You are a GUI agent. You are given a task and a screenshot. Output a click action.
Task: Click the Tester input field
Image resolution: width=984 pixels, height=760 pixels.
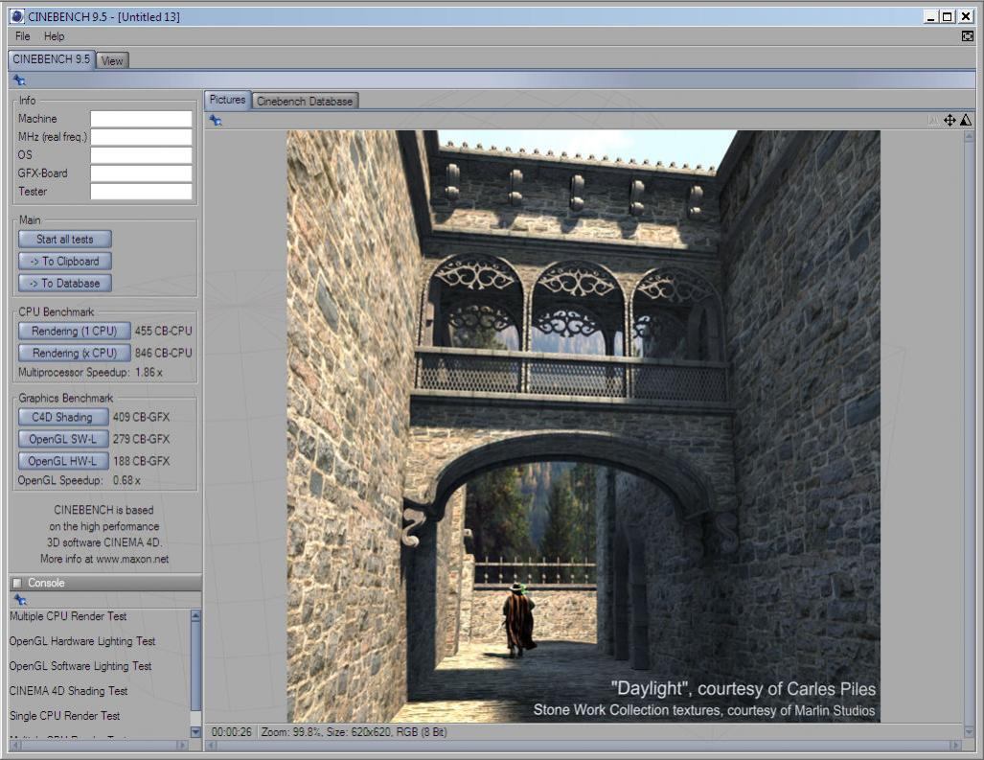[141, 192]
